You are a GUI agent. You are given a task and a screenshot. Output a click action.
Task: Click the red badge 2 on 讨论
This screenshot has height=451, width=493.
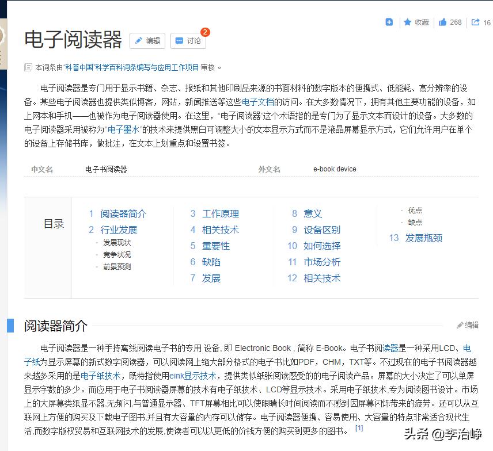tap(204, 32)
